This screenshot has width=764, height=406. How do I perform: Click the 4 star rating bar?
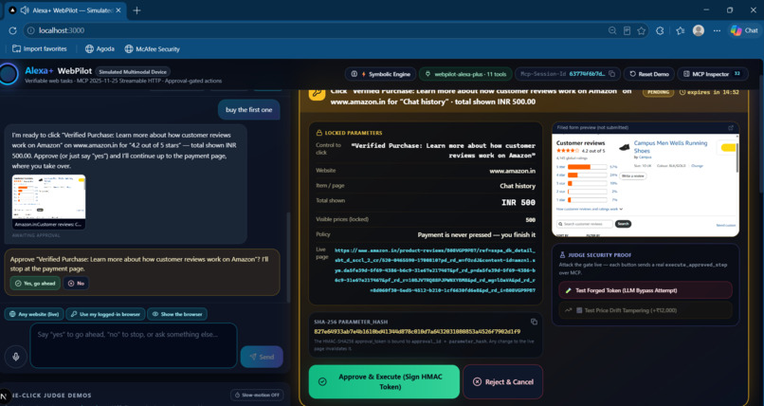tap(587, 175)
